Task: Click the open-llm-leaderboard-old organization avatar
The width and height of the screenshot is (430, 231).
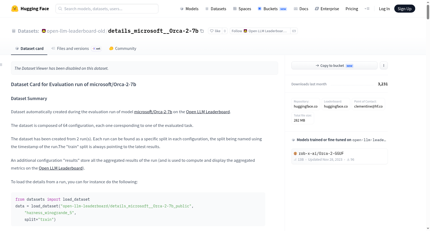Action: click(x=44, y=31)
